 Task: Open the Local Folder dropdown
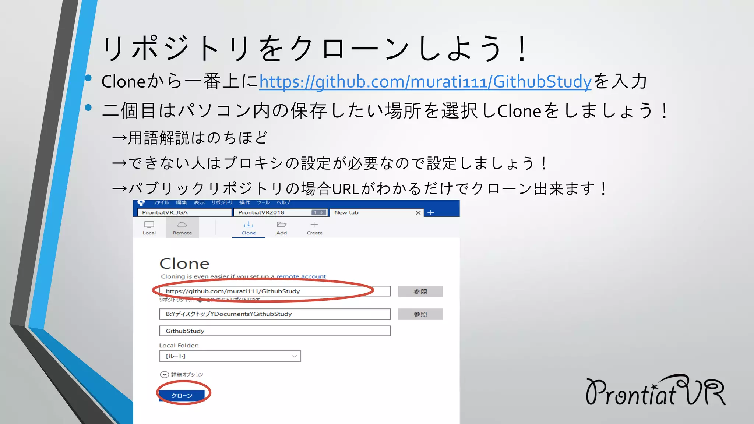[230, 356]
